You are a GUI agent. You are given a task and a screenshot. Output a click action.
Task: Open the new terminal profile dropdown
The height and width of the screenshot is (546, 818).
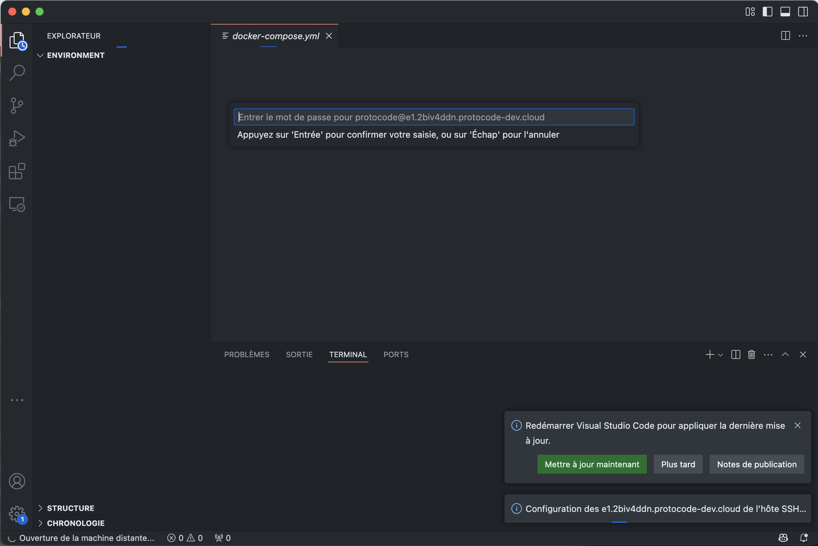coord(721,355)
